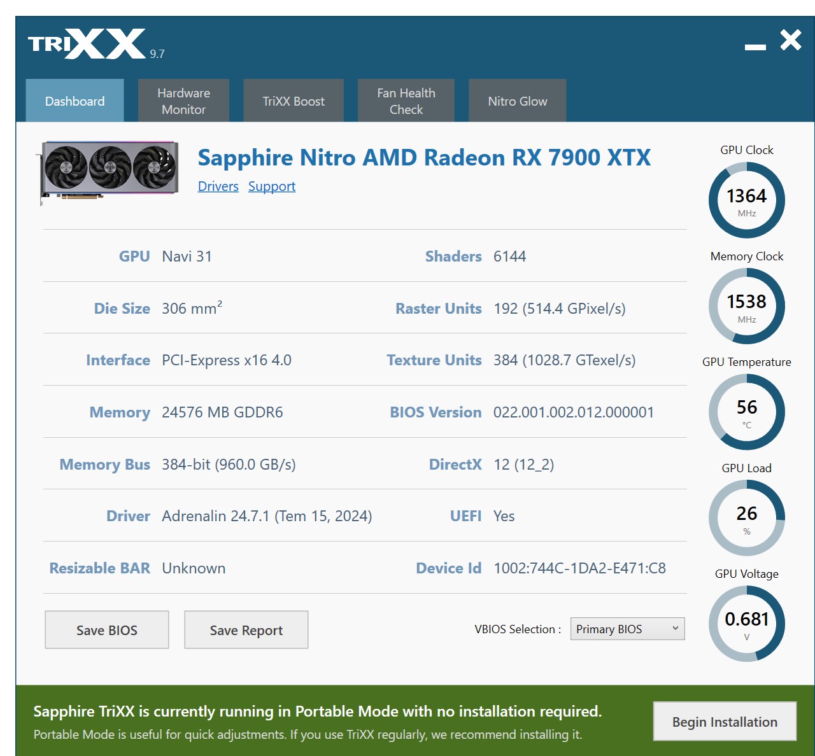This screenshot has width=815, height=756.
Task: Click the TRIXX logo
Action: point(87,44)
